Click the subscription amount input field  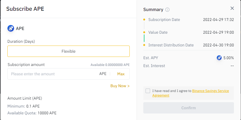point(54,74)
